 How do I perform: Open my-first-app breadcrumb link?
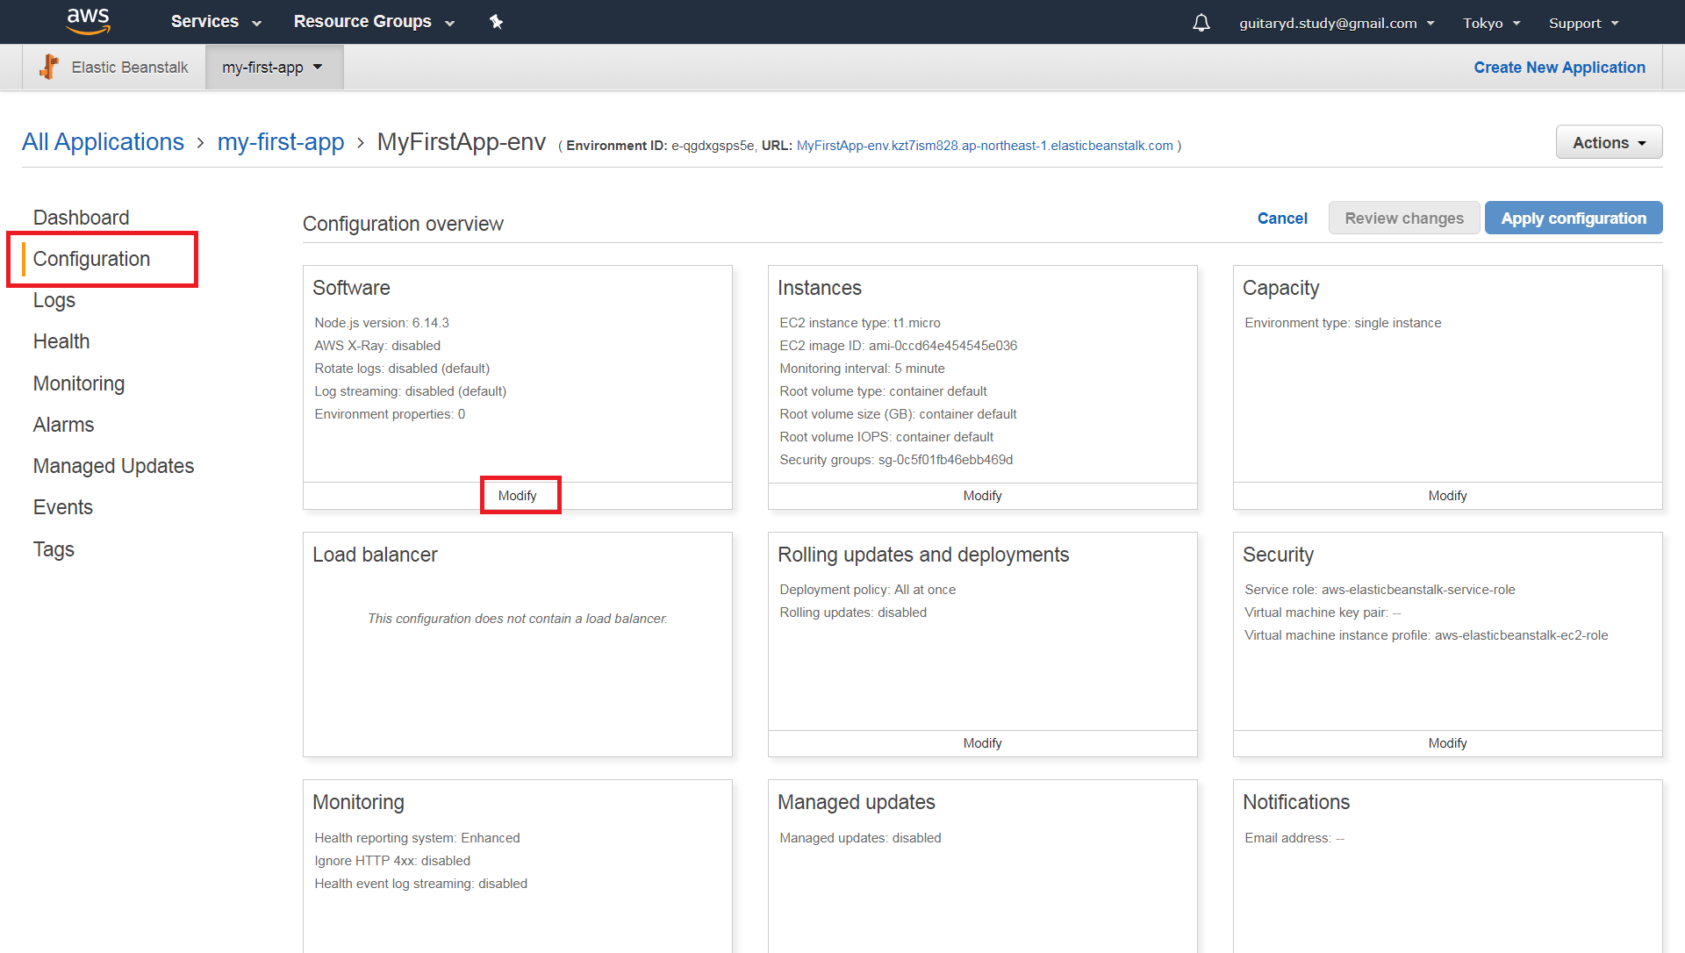(x=281, y=142)
